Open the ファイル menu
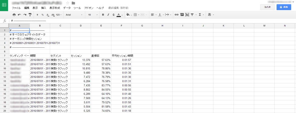 pos(16,8)
